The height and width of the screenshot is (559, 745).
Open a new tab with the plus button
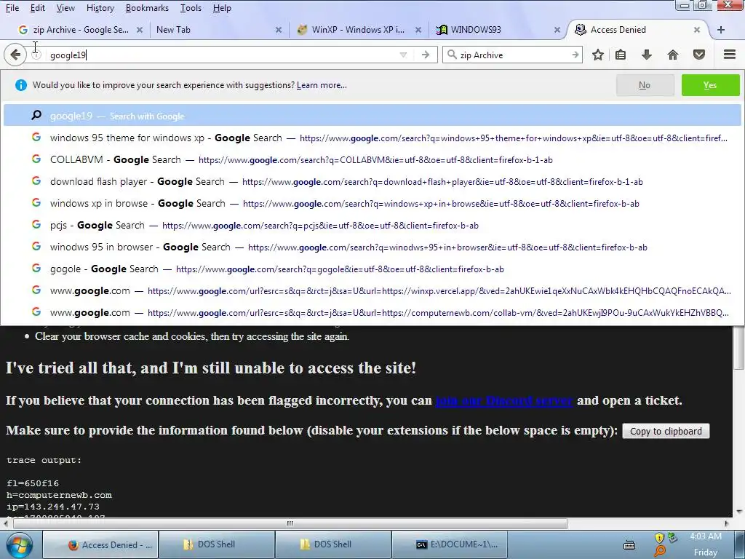721,29
